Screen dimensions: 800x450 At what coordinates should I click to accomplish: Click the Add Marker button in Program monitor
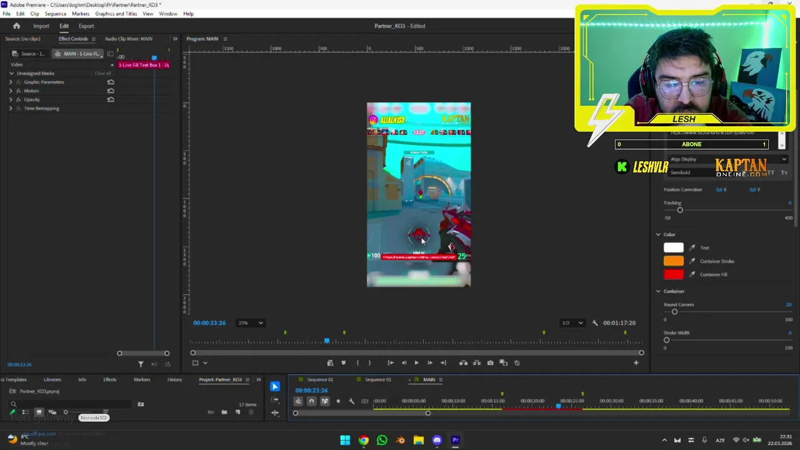point(344,362)
